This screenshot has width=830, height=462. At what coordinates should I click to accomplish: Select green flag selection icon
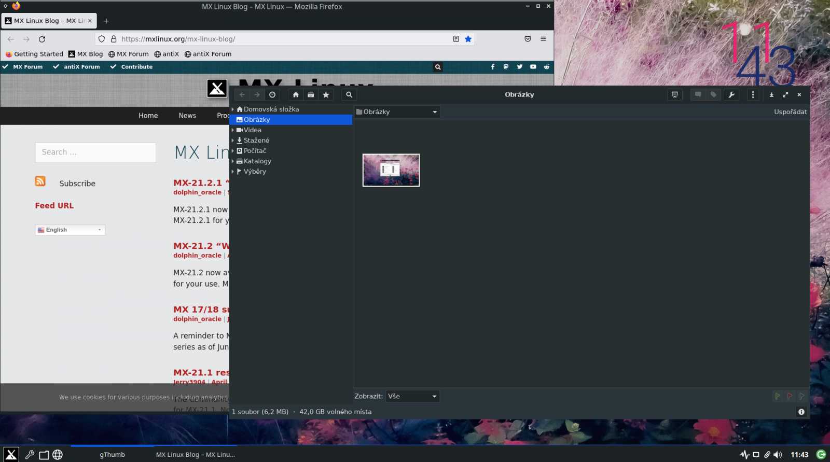[x=778, y=396]
